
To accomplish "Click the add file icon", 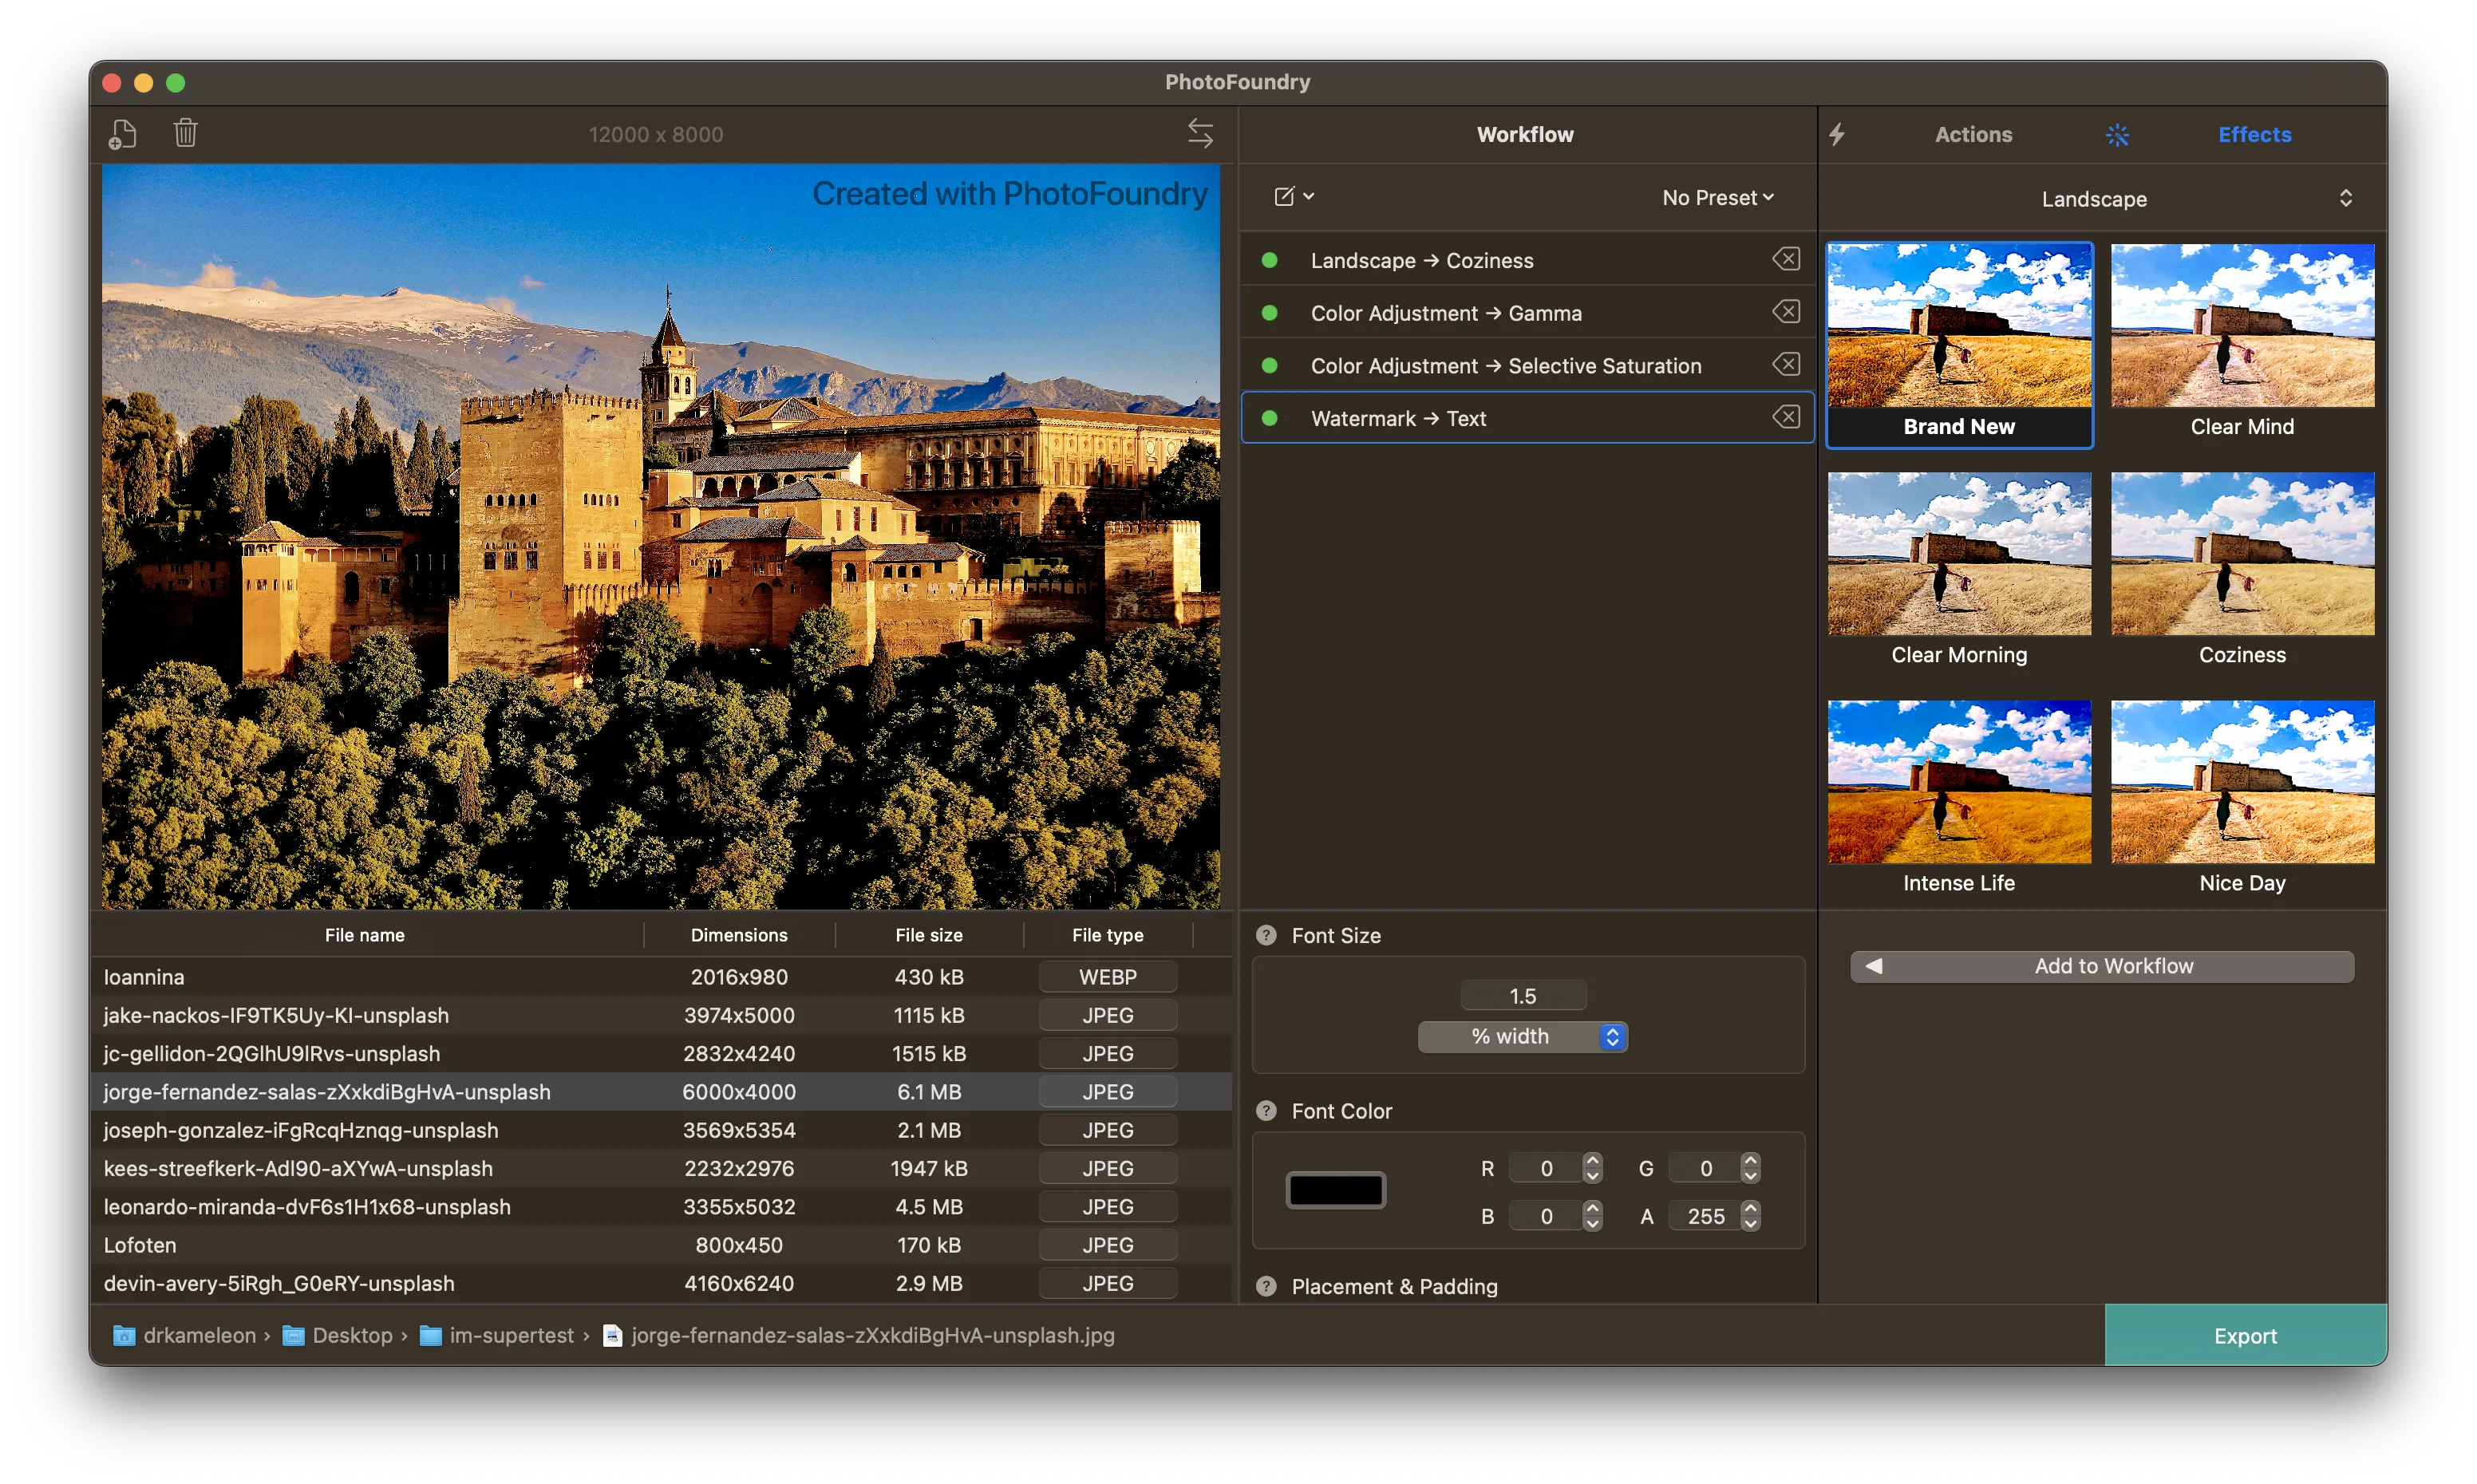I will 122,134.
